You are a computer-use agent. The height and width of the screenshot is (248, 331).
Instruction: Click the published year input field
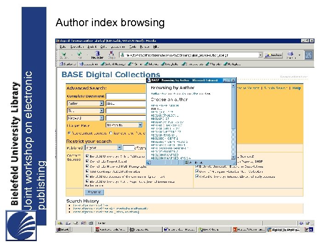pos(128,148)
